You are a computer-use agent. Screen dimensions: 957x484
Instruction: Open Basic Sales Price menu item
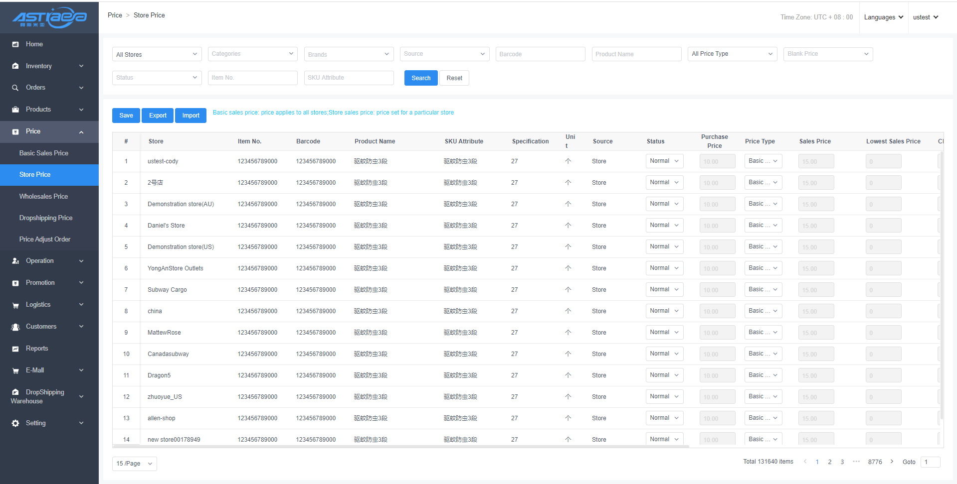tap(44, 153)
